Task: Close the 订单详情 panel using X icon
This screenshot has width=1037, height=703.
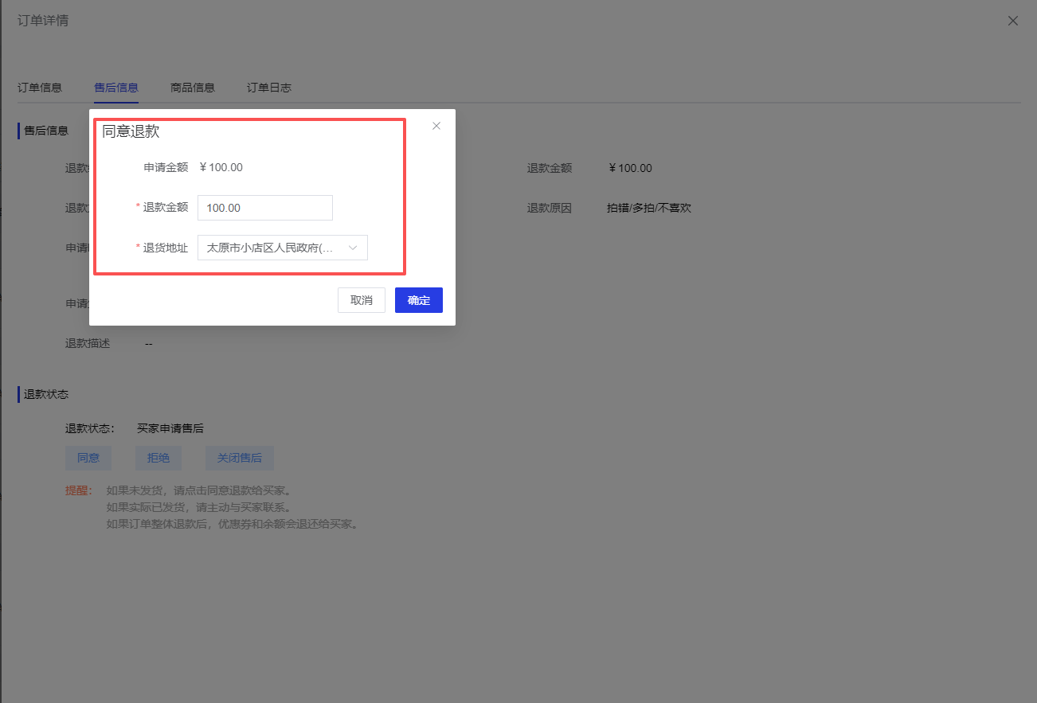Action: point(1012,21)
